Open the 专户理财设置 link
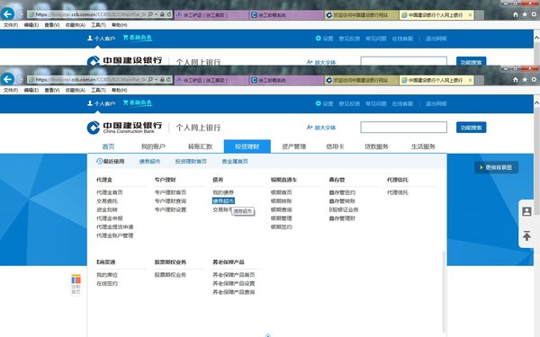The width and height of the screenshot is (540, 337). [x=170, y=209]
